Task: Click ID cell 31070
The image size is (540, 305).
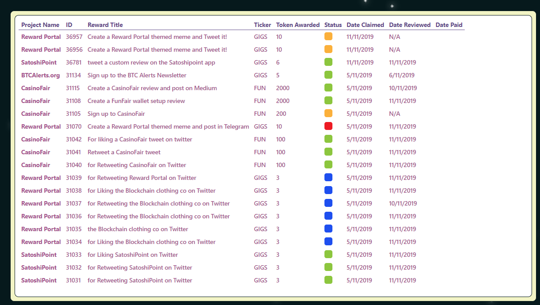Action: coord(74,126)
